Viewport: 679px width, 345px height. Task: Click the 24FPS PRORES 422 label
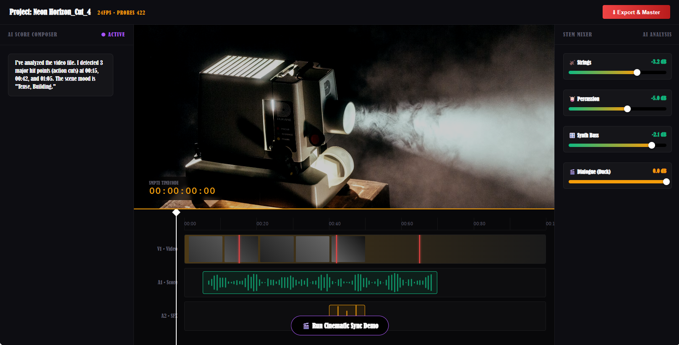click(x=121, y=13)
